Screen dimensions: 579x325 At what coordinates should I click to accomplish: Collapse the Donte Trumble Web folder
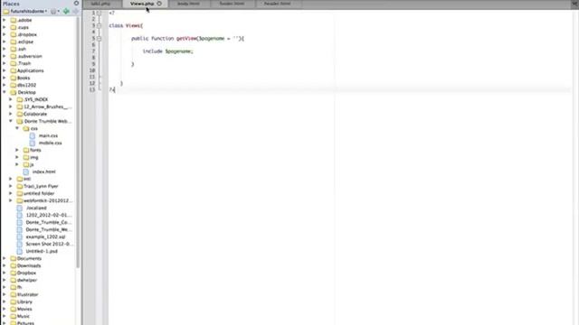(x=11, y=121)
